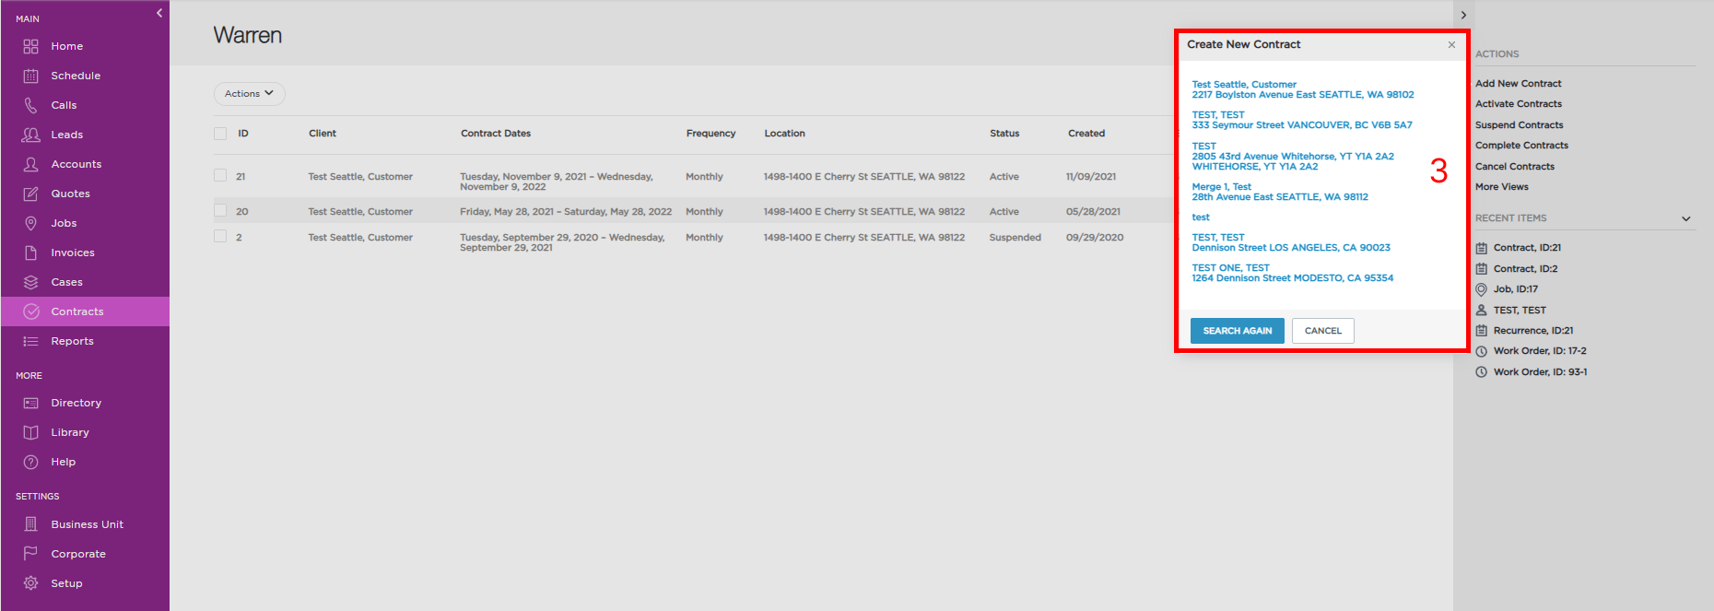Select TEST ONE, TEST Modesto result
The image size is (1714, 611).
(1292, 273)
